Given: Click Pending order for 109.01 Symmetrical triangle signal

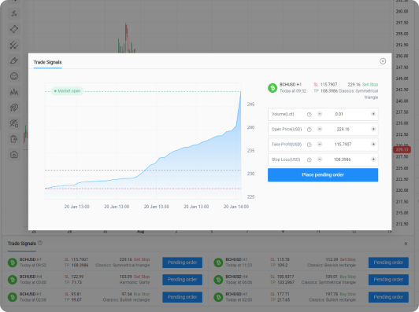Looking at the screenshot, I should point(388,280).
